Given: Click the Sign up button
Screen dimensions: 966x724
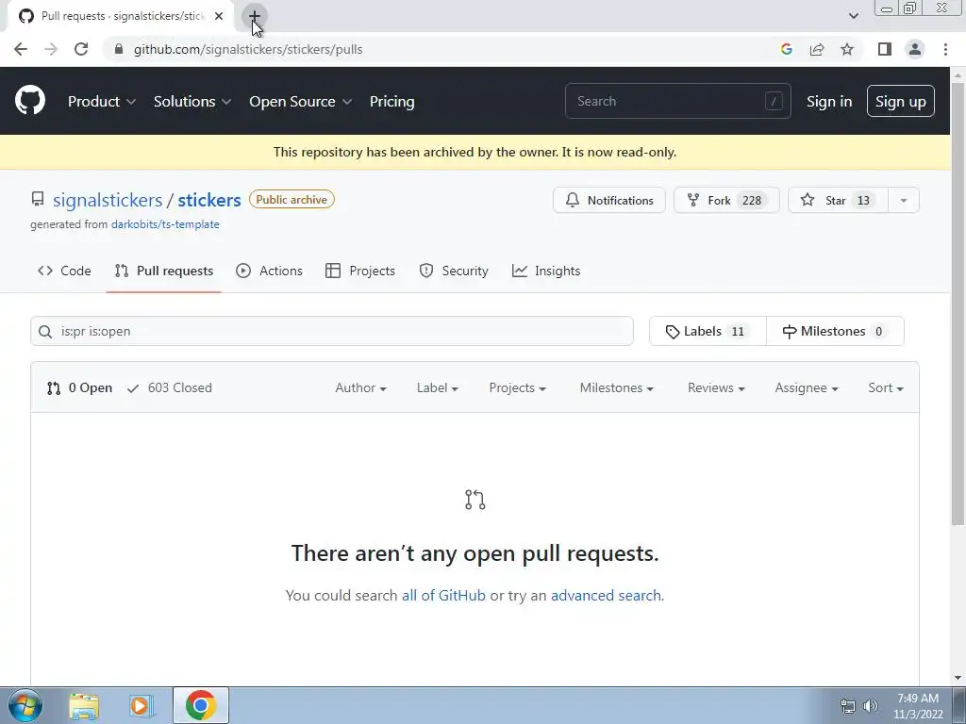Looking at the screenshot, I should click(x=900, y=101).
